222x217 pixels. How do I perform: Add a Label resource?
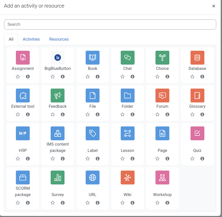pos(92,133)
